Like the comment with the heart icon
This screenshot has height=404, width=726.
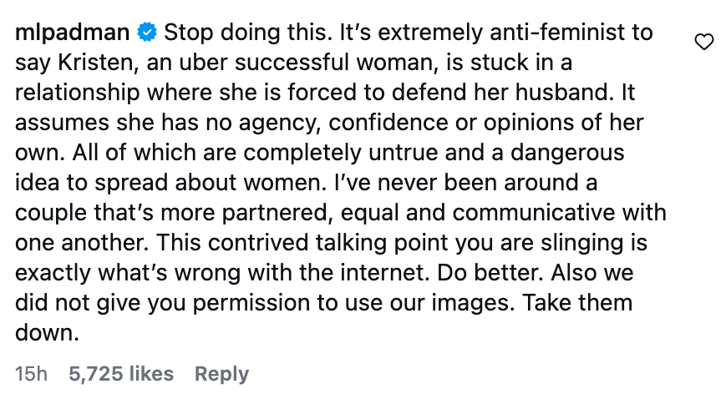tap(704, 42)
